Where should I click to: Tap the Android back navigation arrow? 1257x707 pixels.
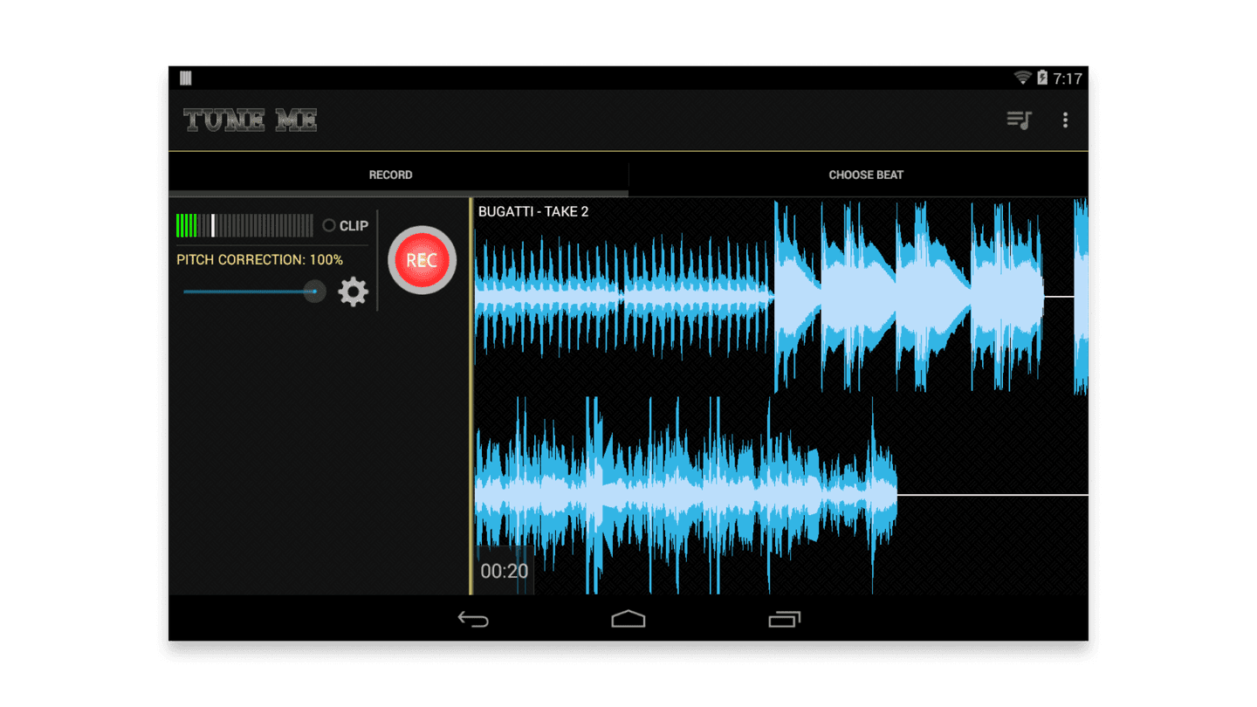pos(472,619)
